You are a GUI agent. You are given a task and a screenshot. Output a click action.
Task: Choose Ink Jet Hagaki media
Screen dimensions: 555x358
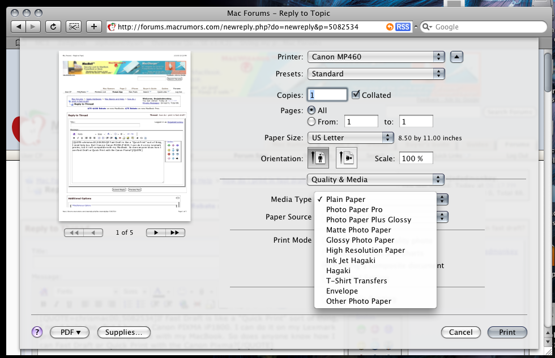(375, 261)
